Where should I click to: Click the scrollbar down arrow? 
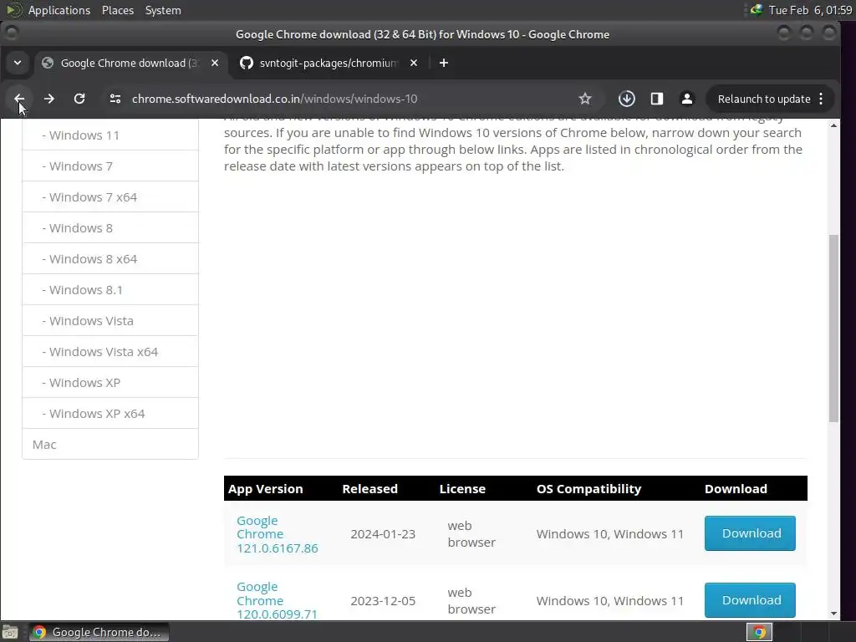833,613
